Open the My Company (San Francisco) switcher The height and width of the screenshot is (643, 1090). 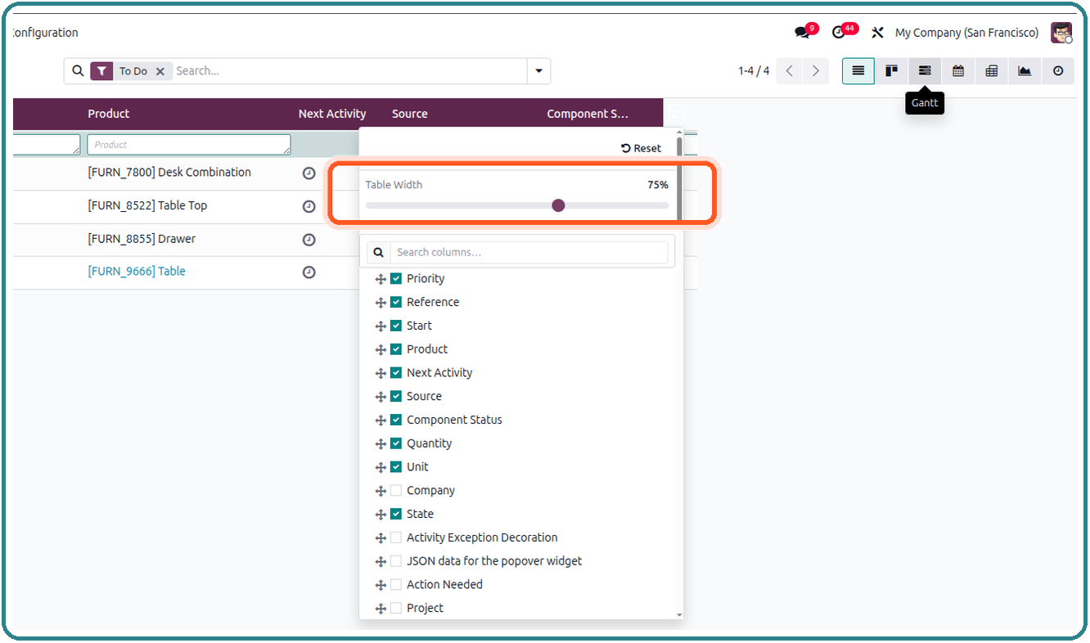point(967,33)
